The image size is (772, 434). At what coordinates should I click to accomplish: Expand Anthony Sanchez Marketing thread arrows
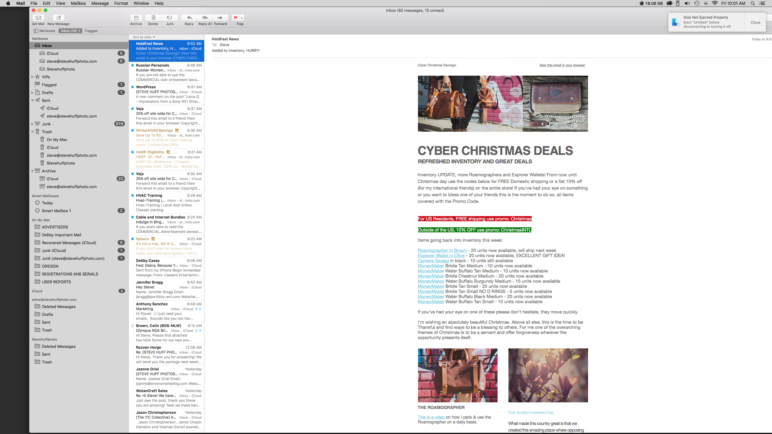(199, 309)
